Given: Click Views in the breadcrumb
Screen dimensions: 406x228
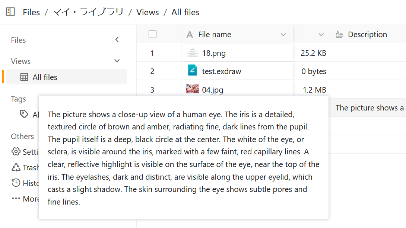Looking at the screenshot, I should 148,12.
